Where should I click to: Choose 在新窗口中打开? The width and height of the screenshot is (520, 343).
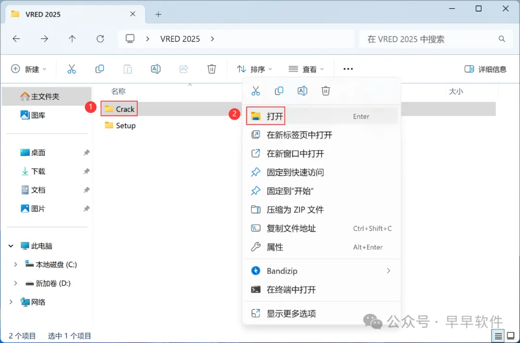322,154
